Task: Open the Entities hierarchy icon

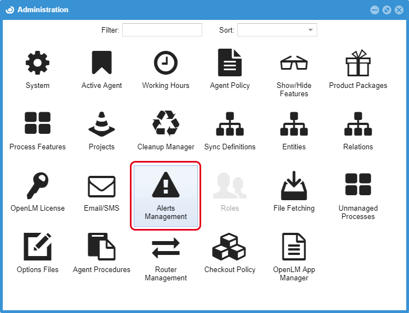Action: [293, 124]
